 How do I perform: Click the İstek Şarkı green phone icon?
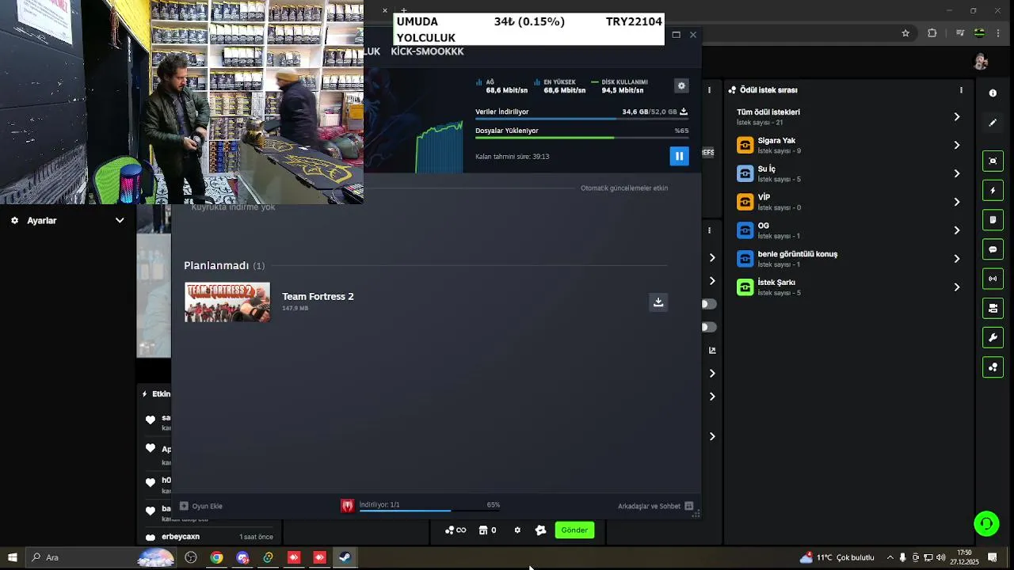click(745, 287)
